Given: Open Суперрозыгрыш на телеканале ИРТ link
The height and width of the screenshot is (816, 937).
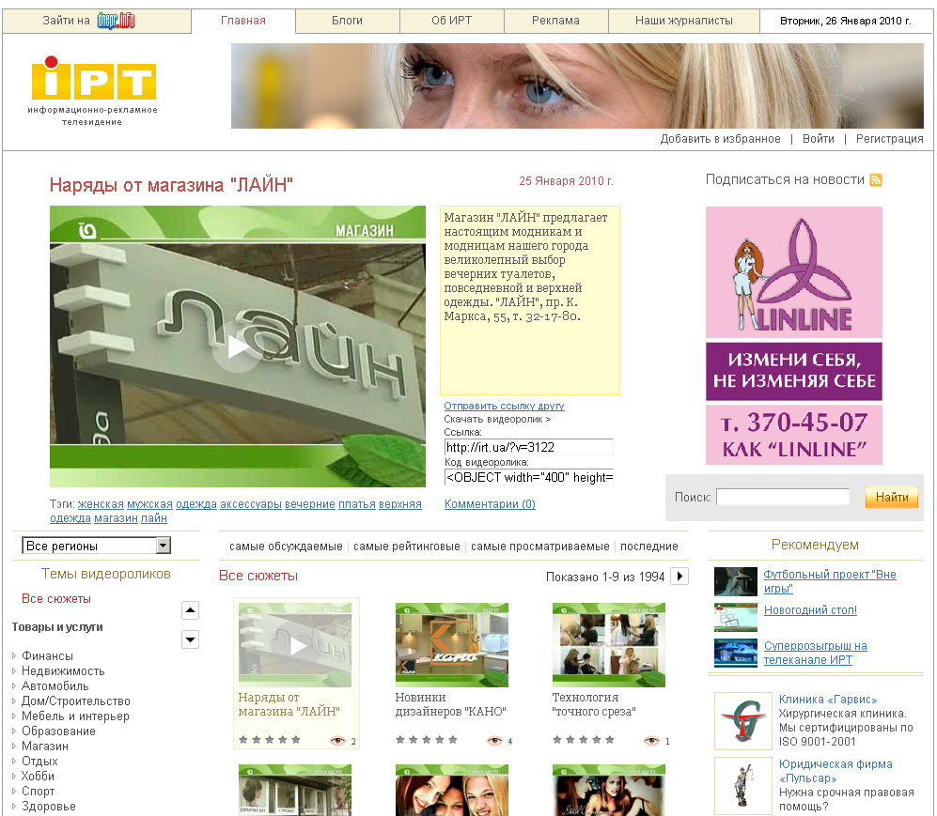Looking at the screenshot, I should (815, 653).
